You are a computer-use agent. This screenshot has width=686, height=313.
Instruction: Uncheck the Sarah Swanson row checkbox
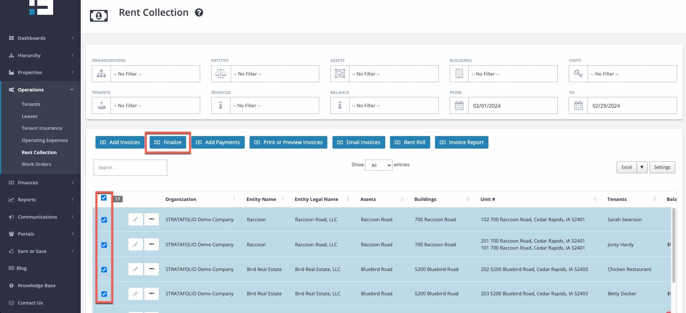(104, 220)
